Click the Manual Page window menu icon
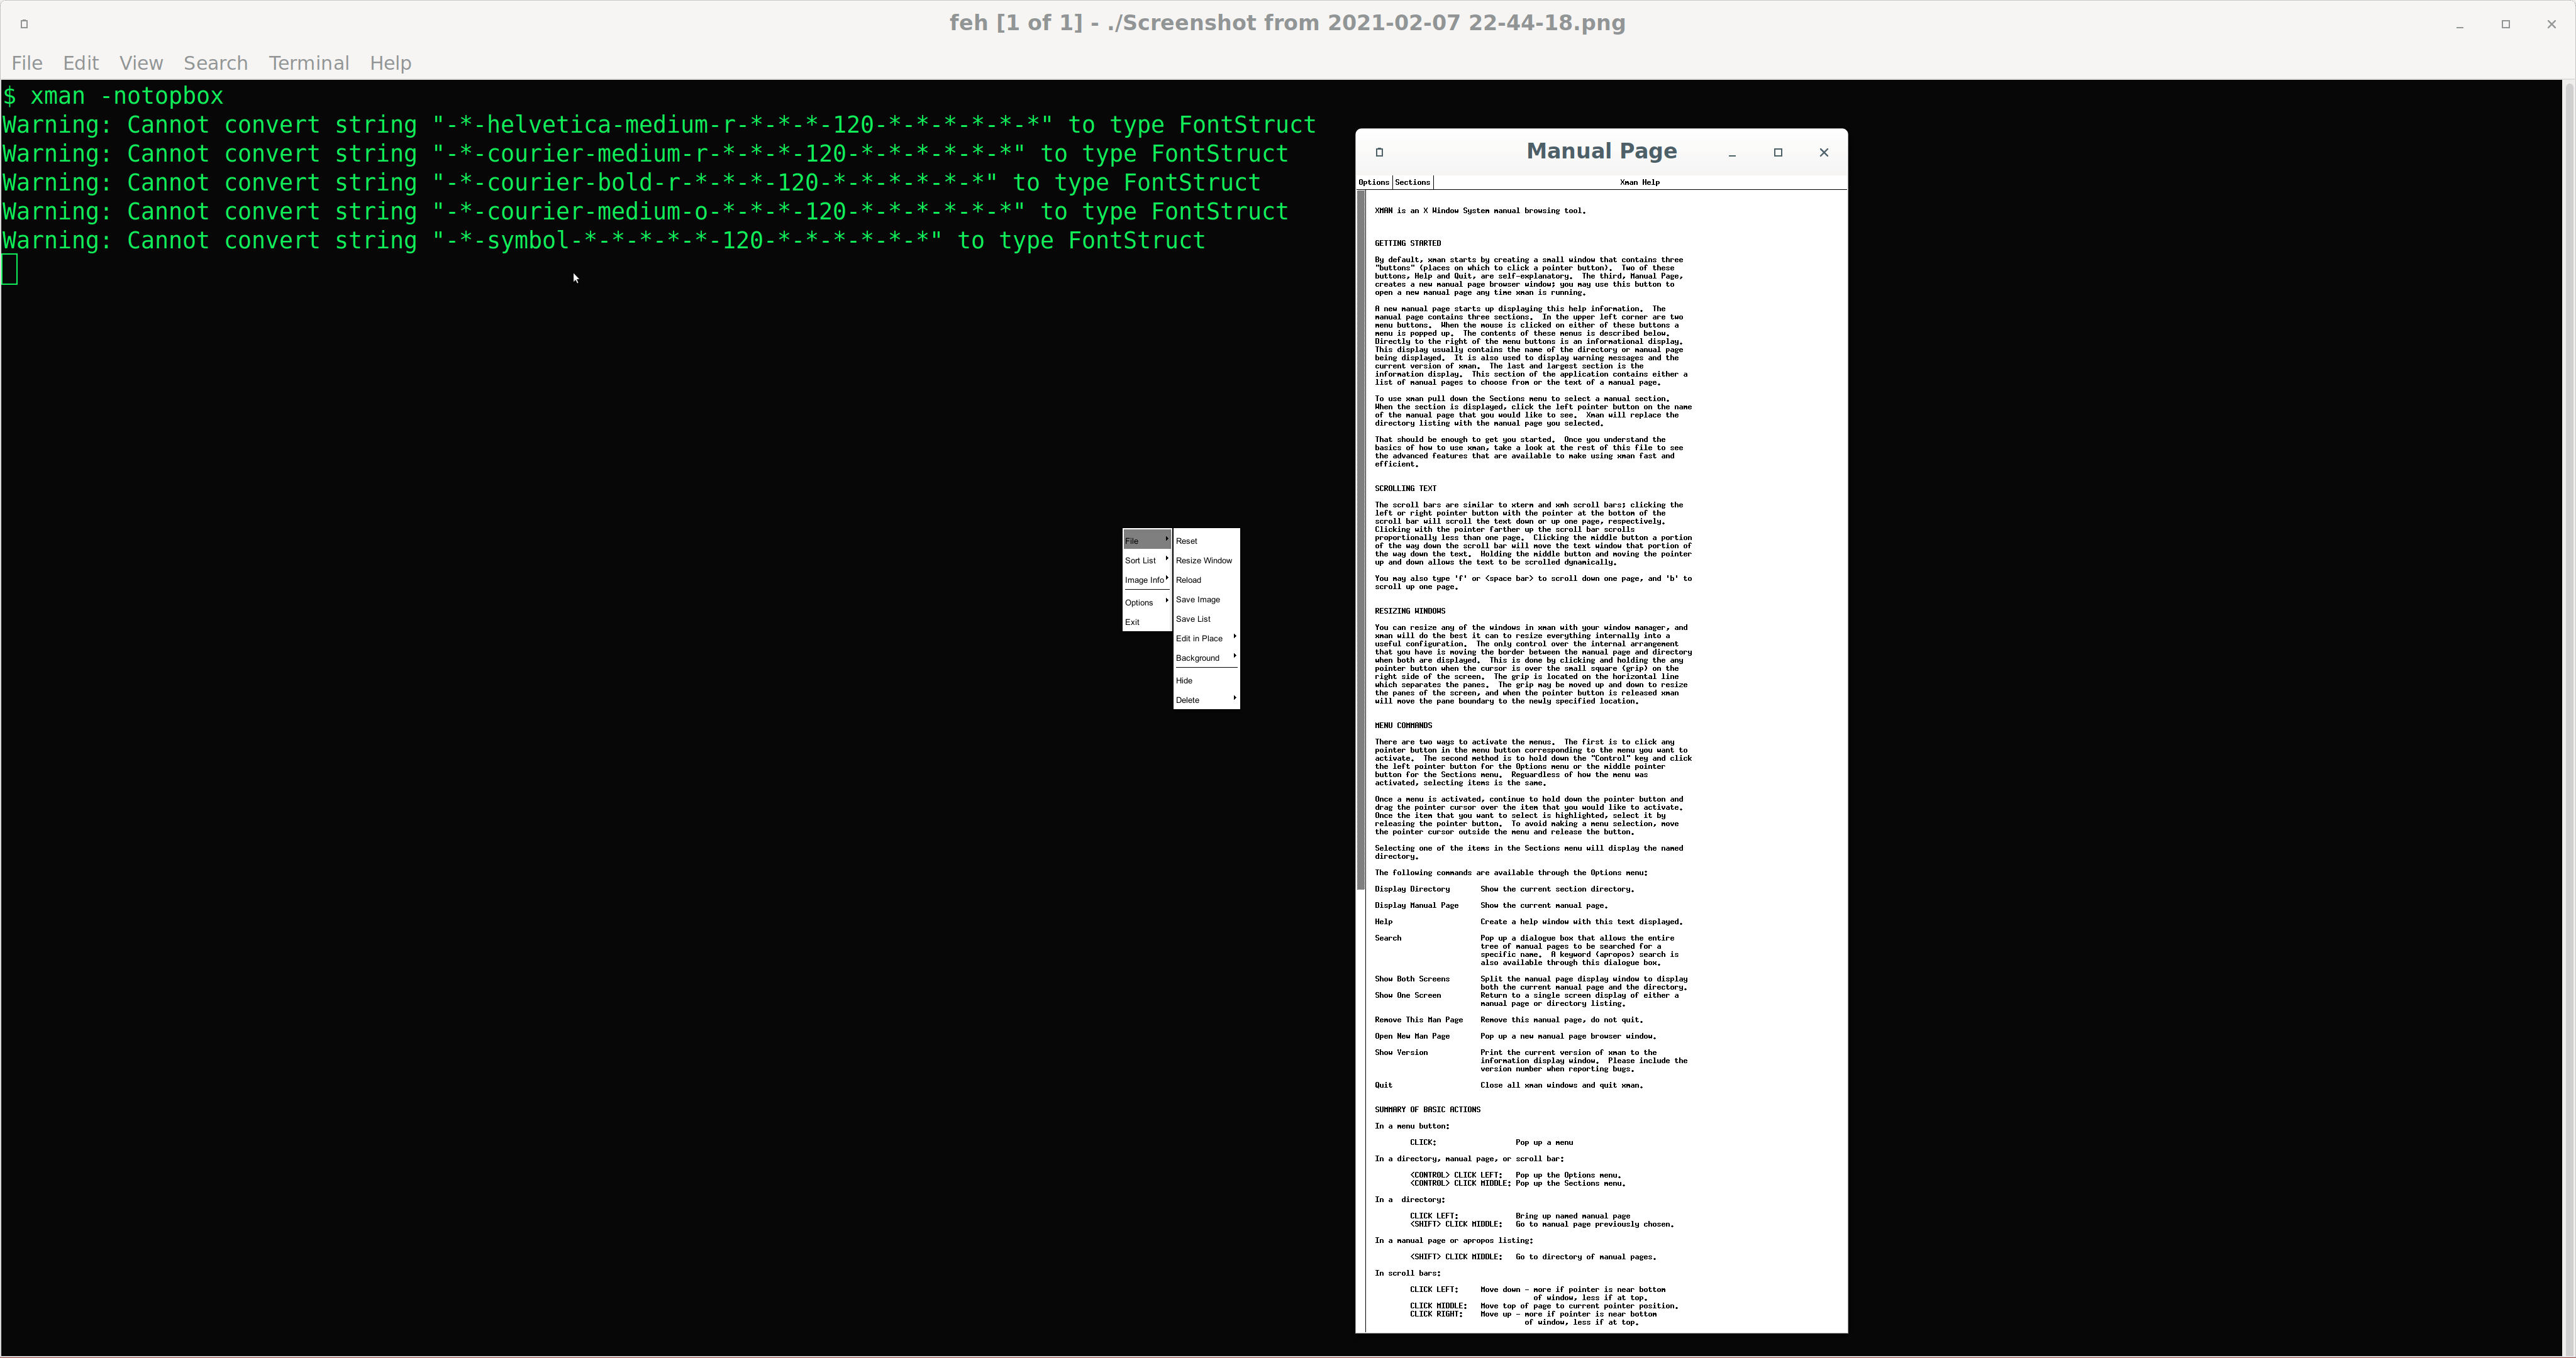 point(1379,153)
